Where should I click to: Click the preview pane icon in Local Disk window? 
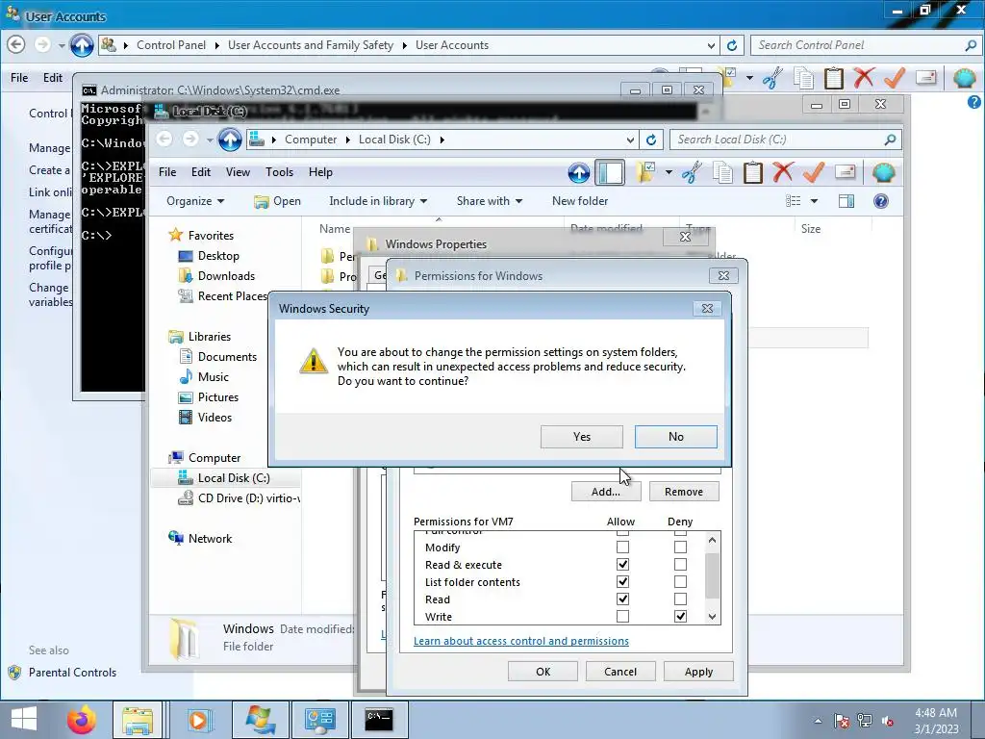[x=846, y=201]
